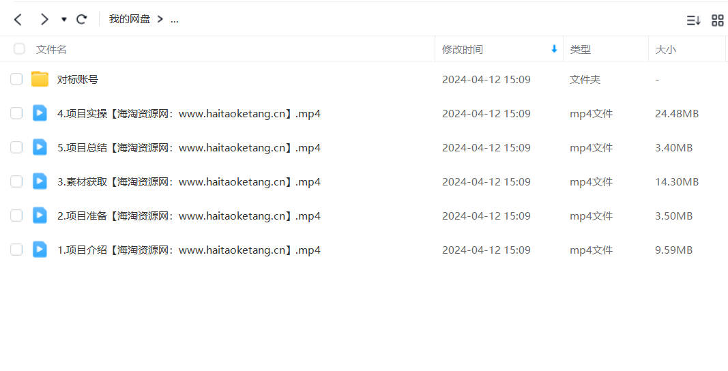
Task: Refresh the file list
Action: pyautogui.click(x=82, y=19)
